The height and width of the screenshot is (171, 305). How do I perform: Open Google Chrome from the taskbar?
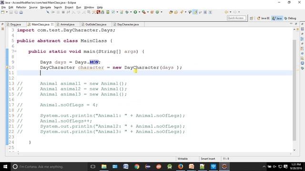click(137, 167)
